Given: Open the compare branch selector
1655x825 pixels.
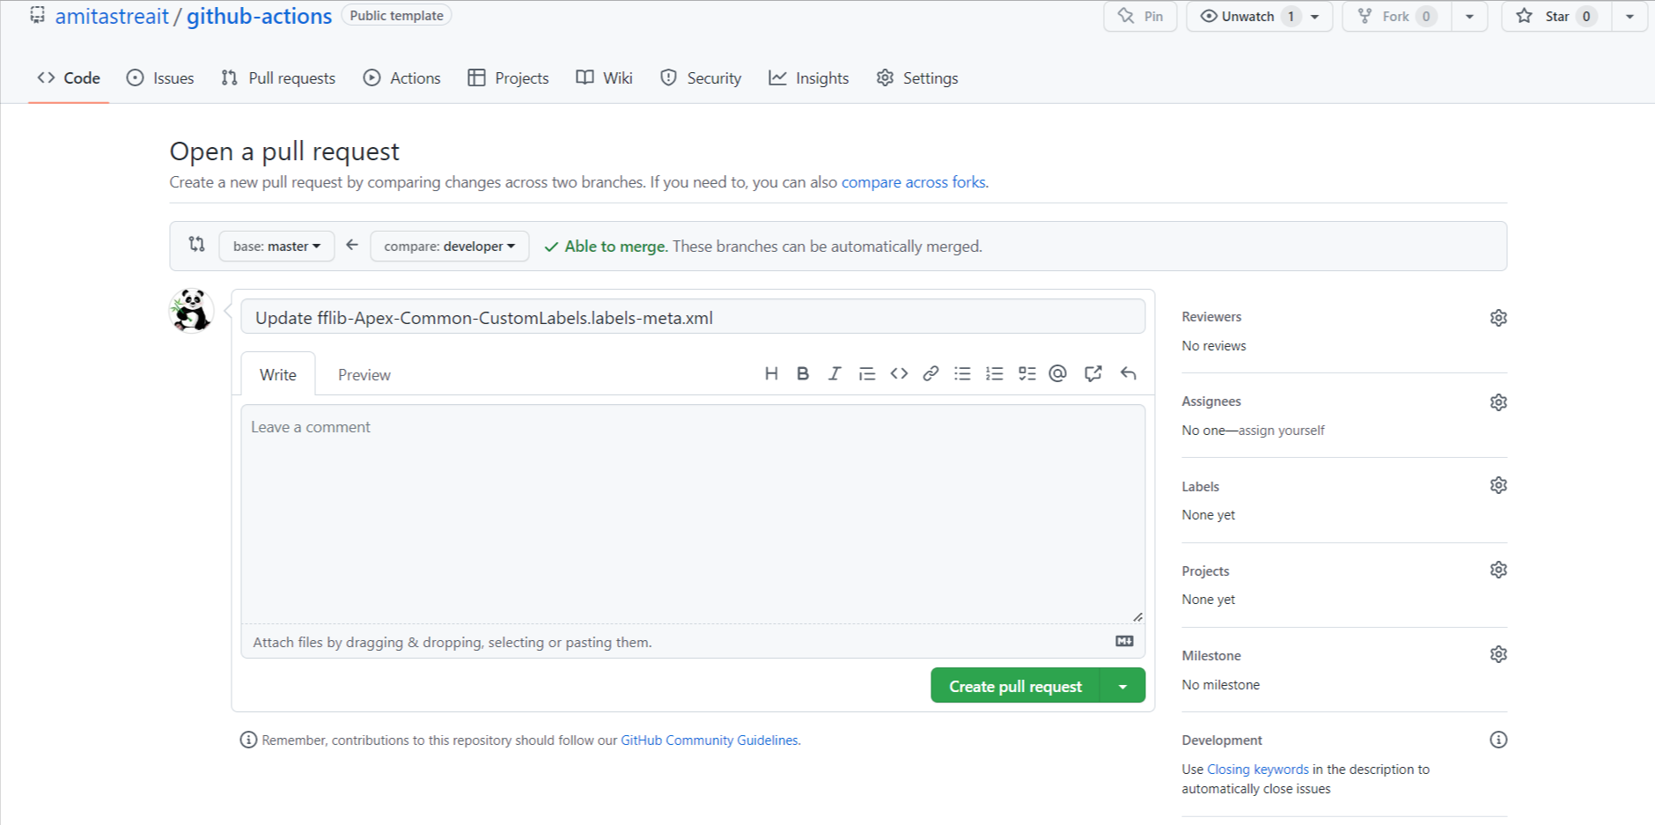Looking at the screenshot, I should 449,246.
